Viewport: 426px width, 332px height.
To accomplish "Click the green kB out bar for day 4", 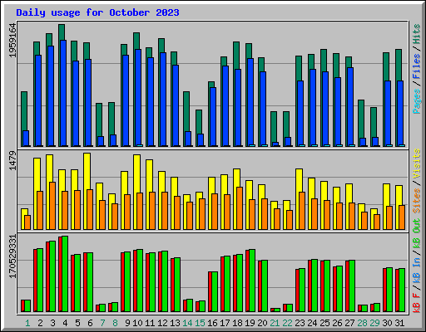I will pyautogui.click(x=65, y=274).
